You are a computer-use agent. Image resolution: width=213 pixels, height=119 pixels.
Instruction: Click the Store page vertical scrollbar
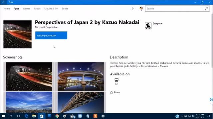pos(212,40)
